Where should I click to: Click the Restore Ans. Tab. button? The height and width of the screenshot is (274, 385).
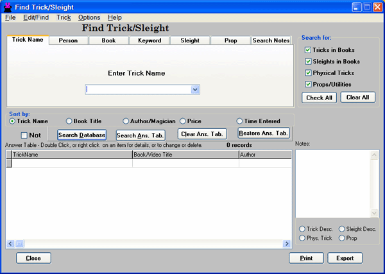pyautogui.click(x=263, y=133)
